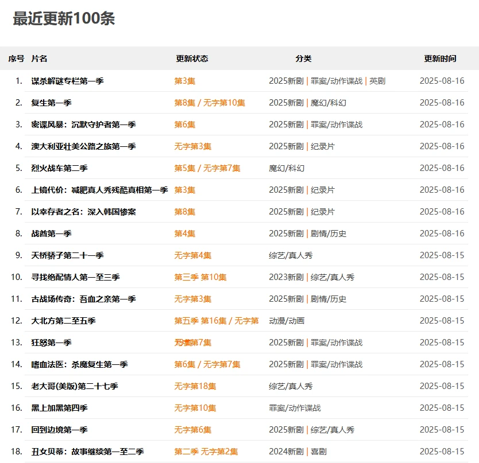Click 以幸存者之名：深入韩国惨案 title
Image resolution: width=479 pixels, height=463 pixels.
tap(83, 212)
